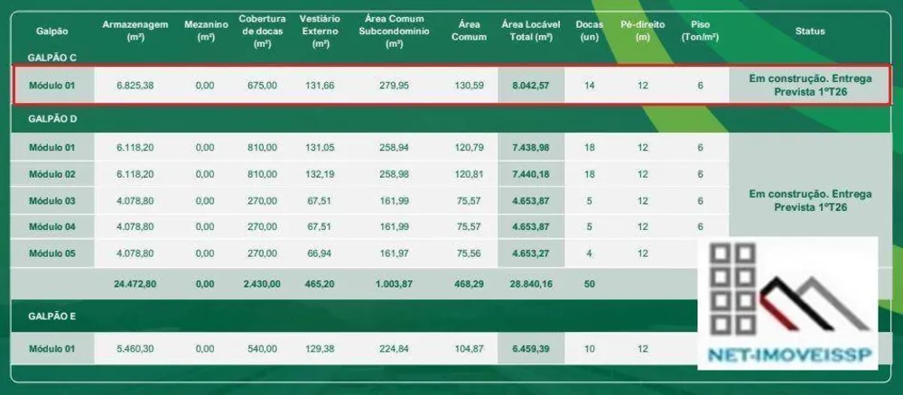
Task: Click docks count '4' in Módulo 05 row
Action: click(x=589, y=253)
